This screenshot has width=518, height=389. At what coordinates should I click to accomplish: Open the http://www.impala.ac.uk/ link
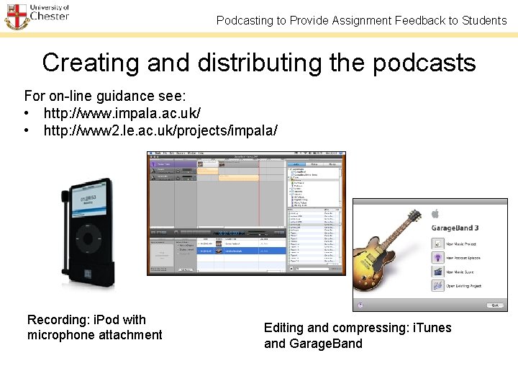(x=122, y=113)
